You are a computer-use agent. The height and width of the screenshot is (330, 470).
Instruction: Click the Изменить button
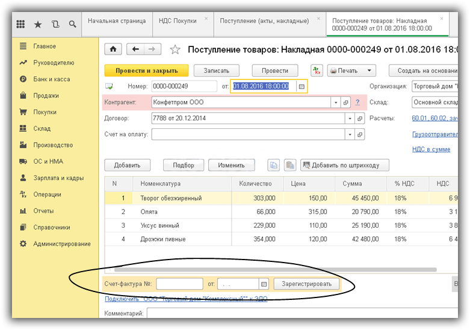232,165
